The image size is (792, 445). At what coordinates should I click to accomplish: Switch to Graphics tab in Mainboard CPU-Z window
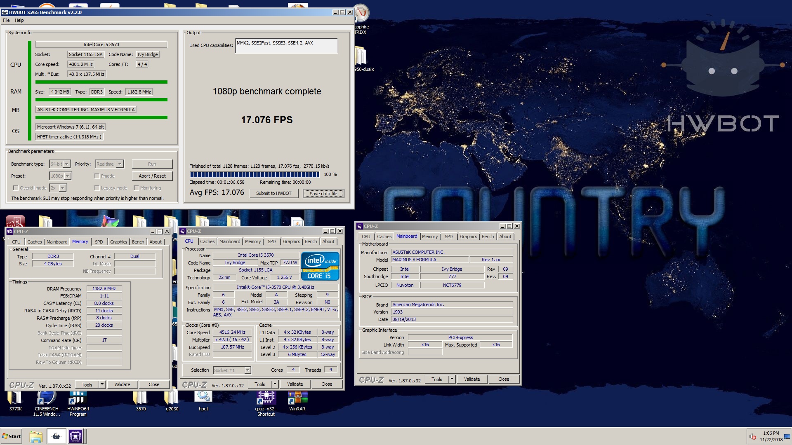[x=468, y=237]
